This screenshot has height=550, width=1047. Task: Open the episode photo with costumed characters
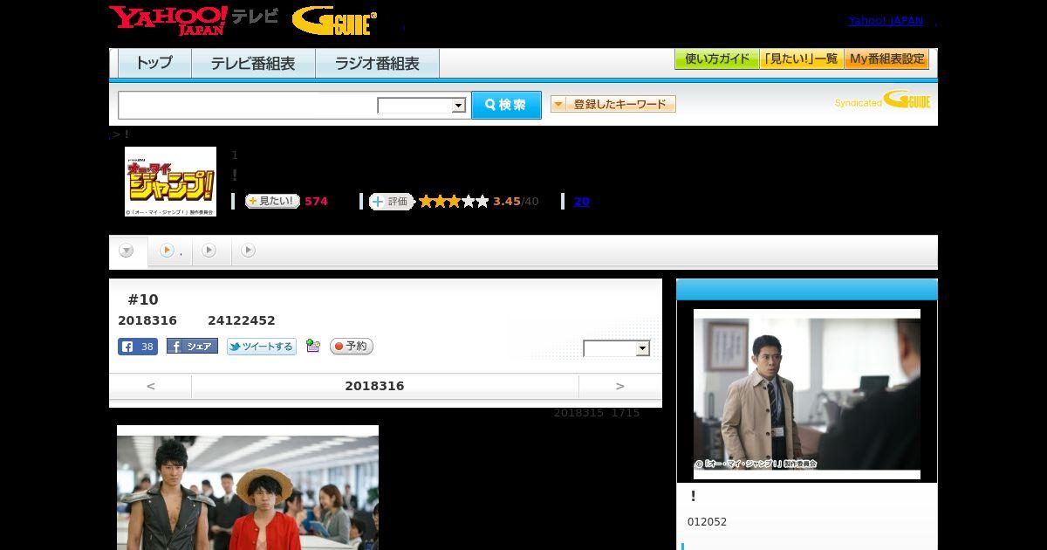(248, 487)
